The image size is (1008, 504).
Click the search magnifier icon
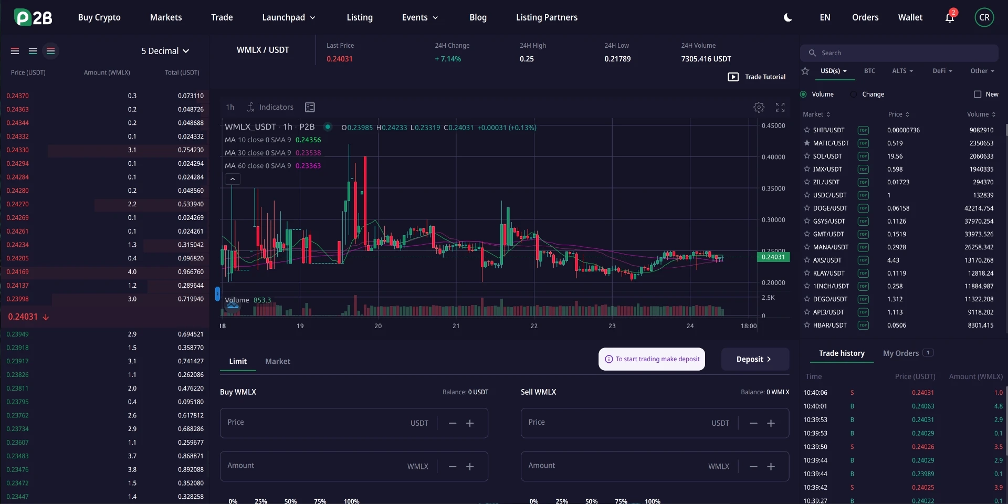pyautogui.click(x=812, y=53)
